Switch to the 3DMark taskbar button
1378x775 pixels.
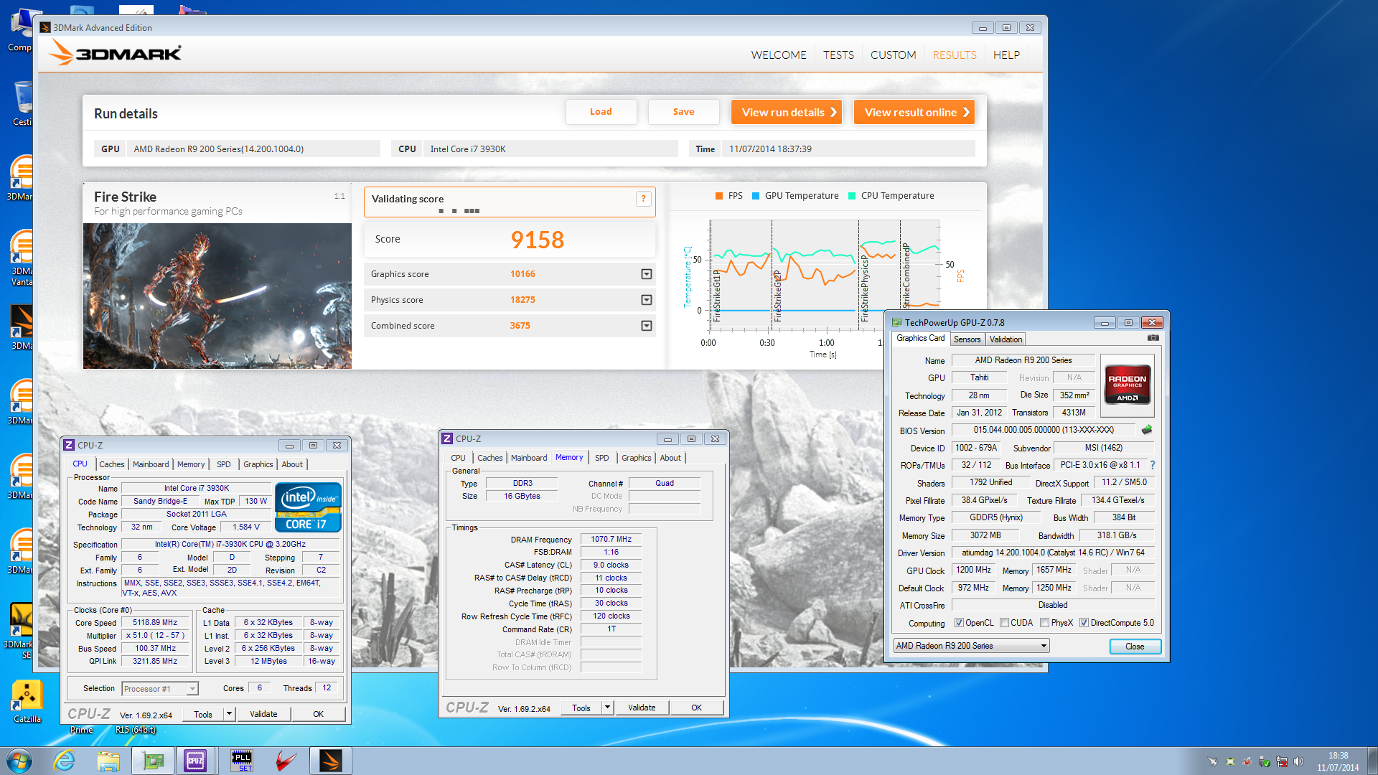click(x=331, y=761)
